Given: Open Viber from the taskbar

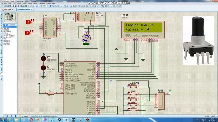Looking at the screenshot, I should (45, 120).
